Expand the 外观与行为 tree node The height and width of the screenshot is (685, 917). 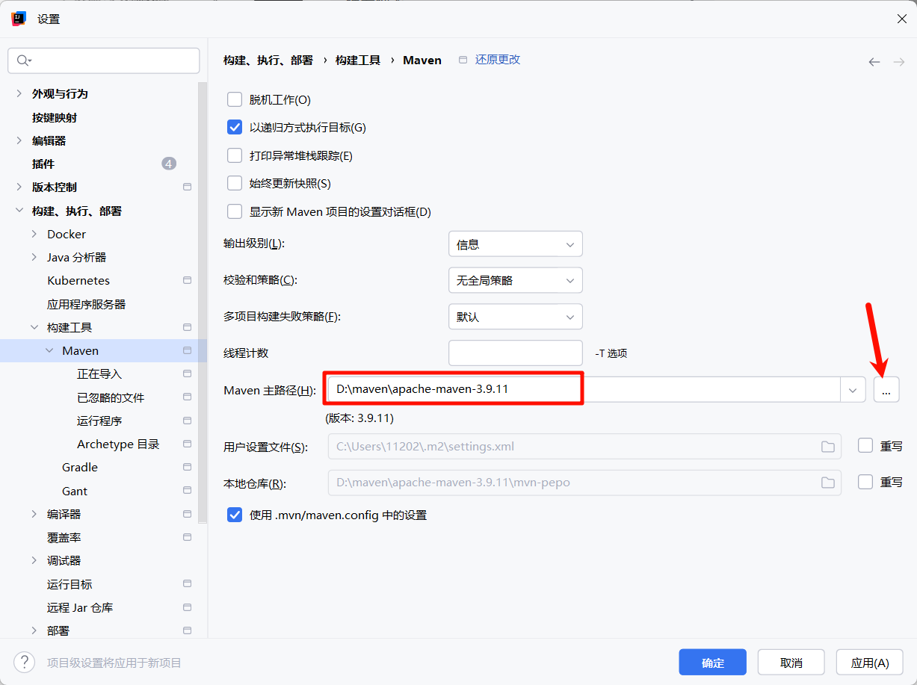pos(19,94)
